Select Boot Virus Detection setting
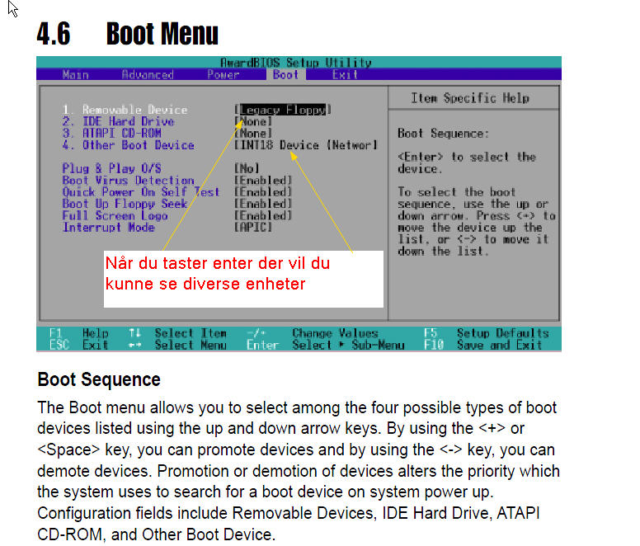640x546 pixels. (x=128, y=181)
